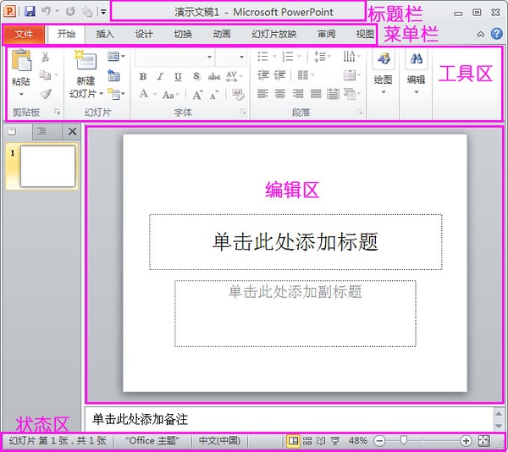
Task: Click Distributed alignment icon
Action: tap(333, 94)
